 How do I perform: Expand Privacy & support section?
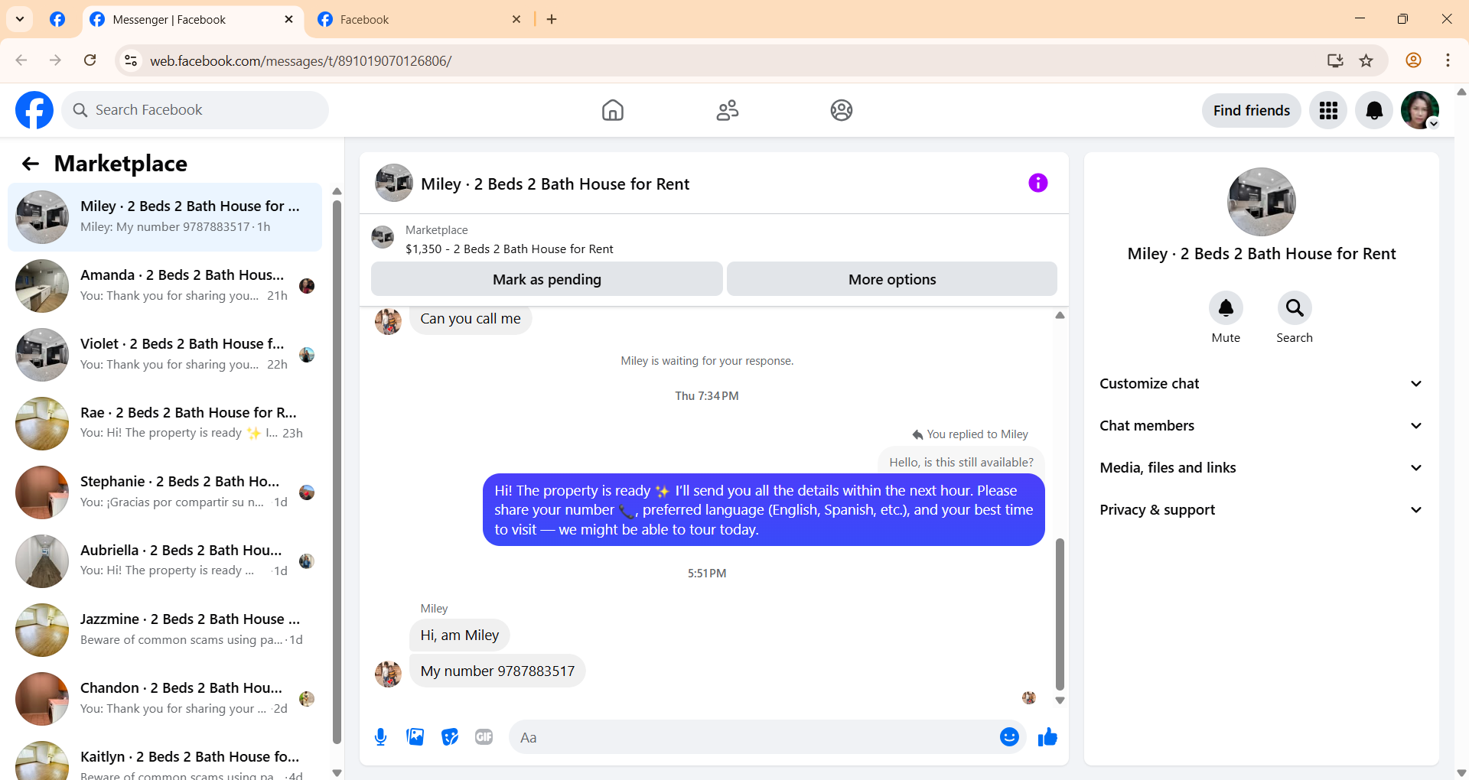click(1261, 510)
